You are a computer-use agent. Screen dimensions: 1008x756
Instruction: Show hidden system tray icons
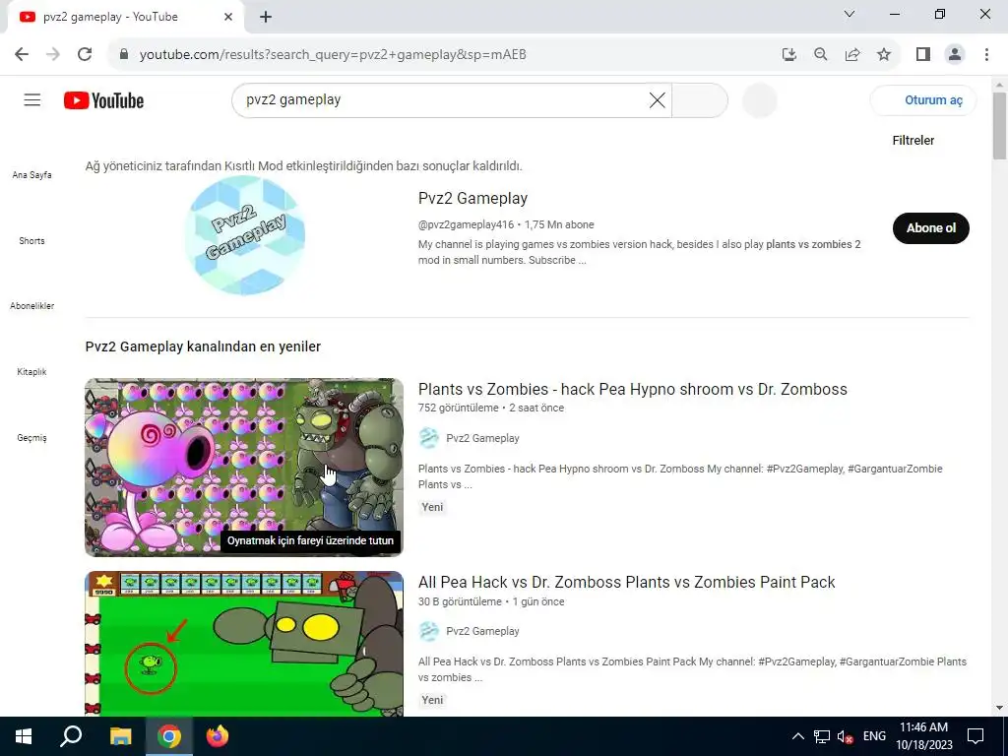pos(797,736)
